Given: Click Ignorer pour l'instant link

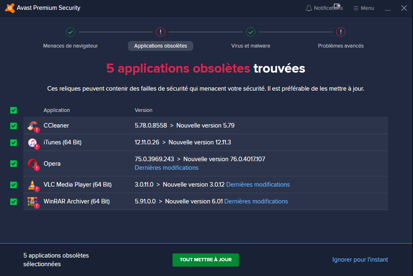Looking at the screenshot, I should coord(360,260).
